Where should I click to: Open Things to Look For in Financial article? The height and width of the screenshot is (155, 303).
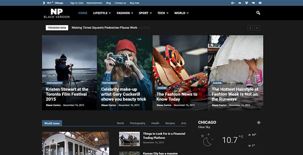[x=164, y=135]
